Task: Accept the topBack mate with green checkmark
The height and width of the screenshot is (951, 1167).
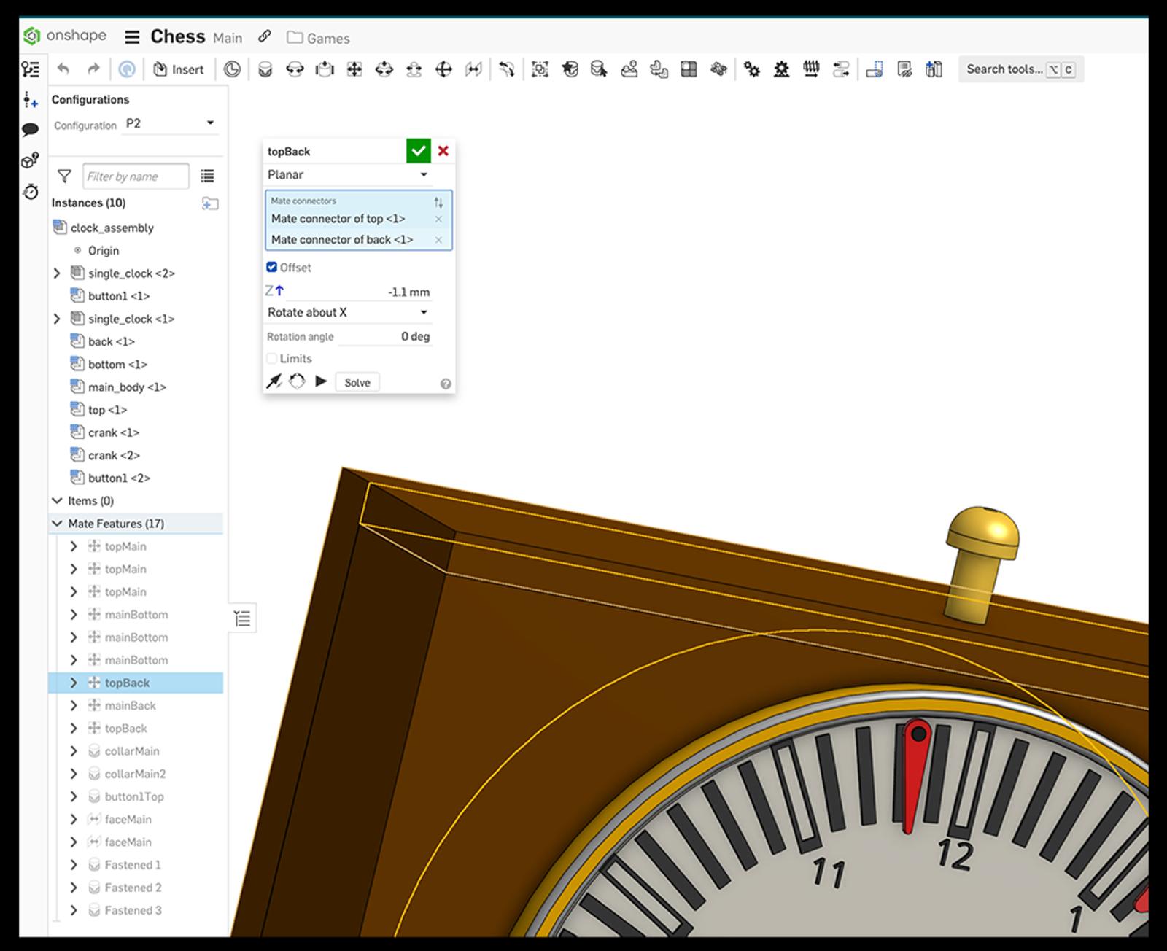Action: click(x=419, y=151)
